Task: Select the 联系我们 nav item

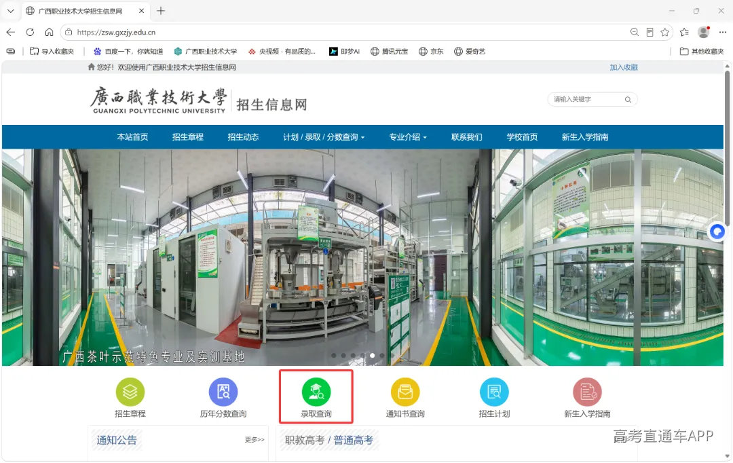Action: point(466,137)
